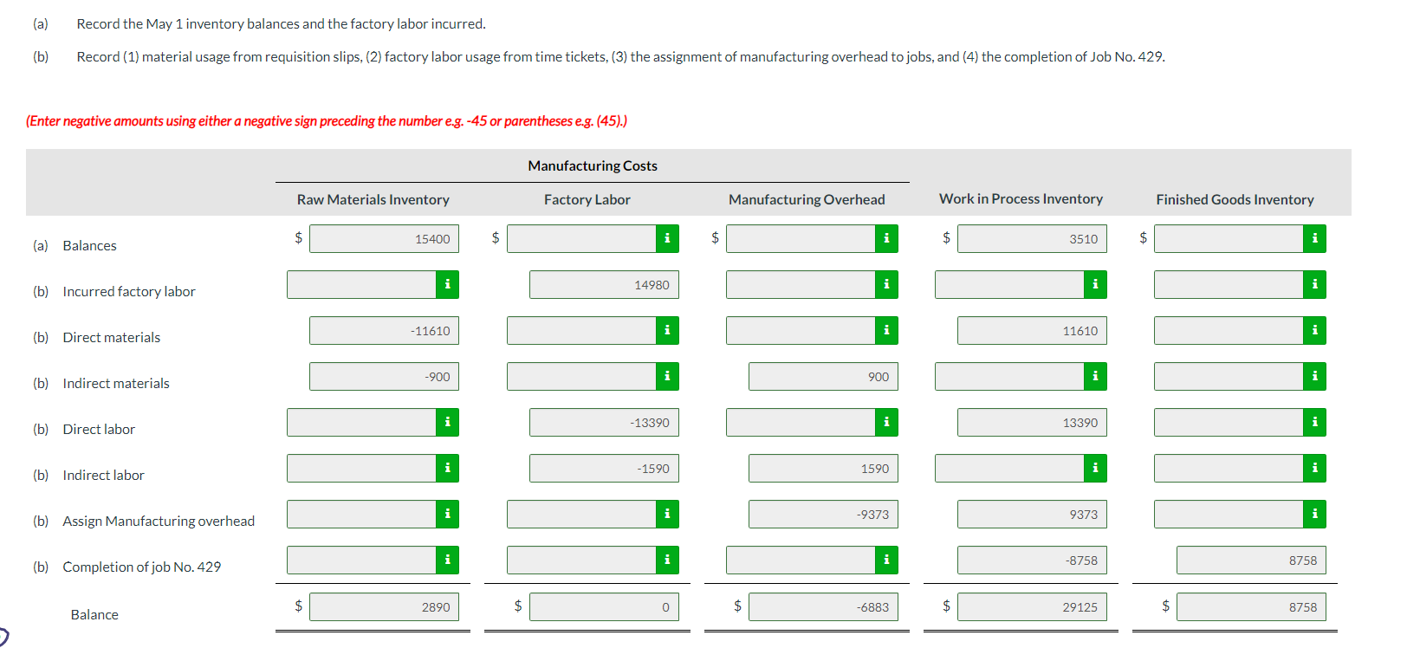
Task: Click empty Balances Factory Labor input field
Action: 581,238
